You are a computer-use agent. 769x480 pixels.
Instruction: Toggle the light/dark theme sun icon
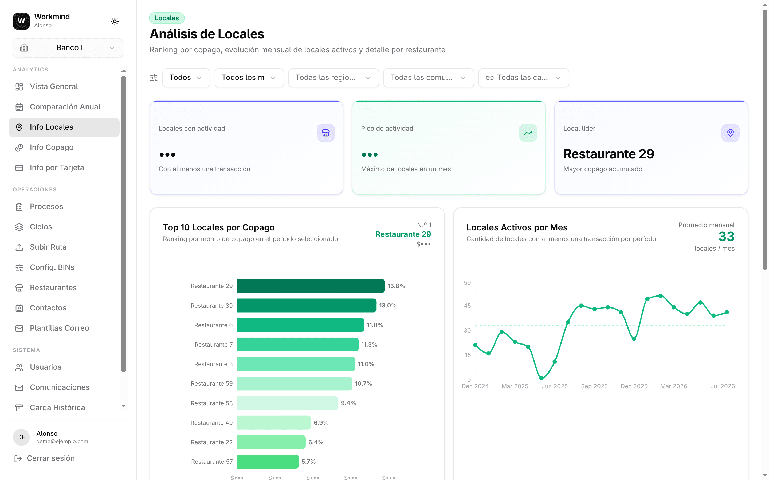[115, 21]
